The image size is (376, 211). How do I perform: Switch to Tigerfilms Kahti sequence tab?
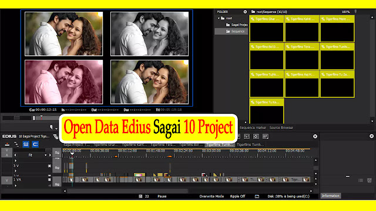tap(135, 145)
